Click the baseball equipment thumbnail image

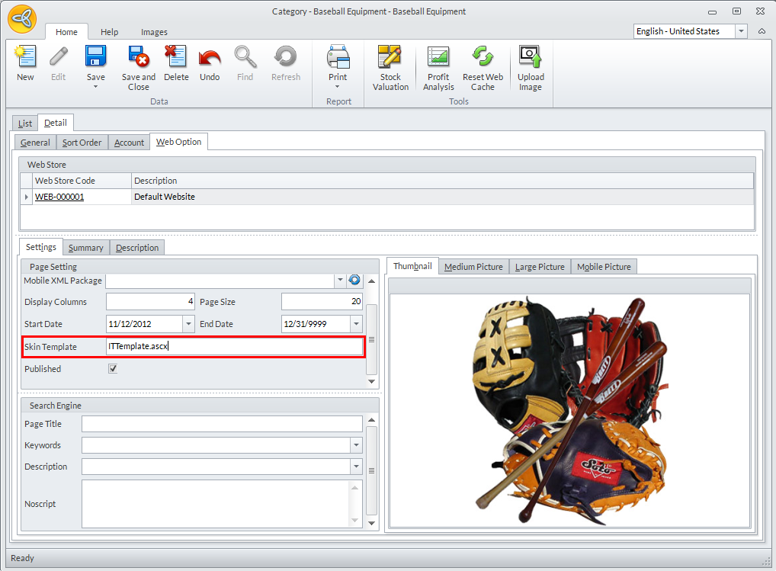[569, 408]
